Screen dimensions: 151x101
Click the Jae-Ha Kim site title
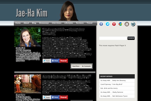pos(32,13)
